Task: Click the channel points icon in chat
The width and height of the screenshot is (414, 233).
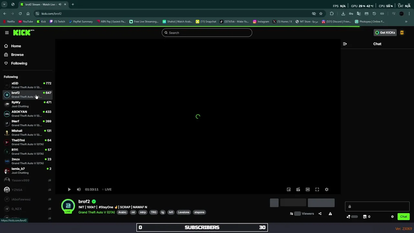Action: [349, 217]
